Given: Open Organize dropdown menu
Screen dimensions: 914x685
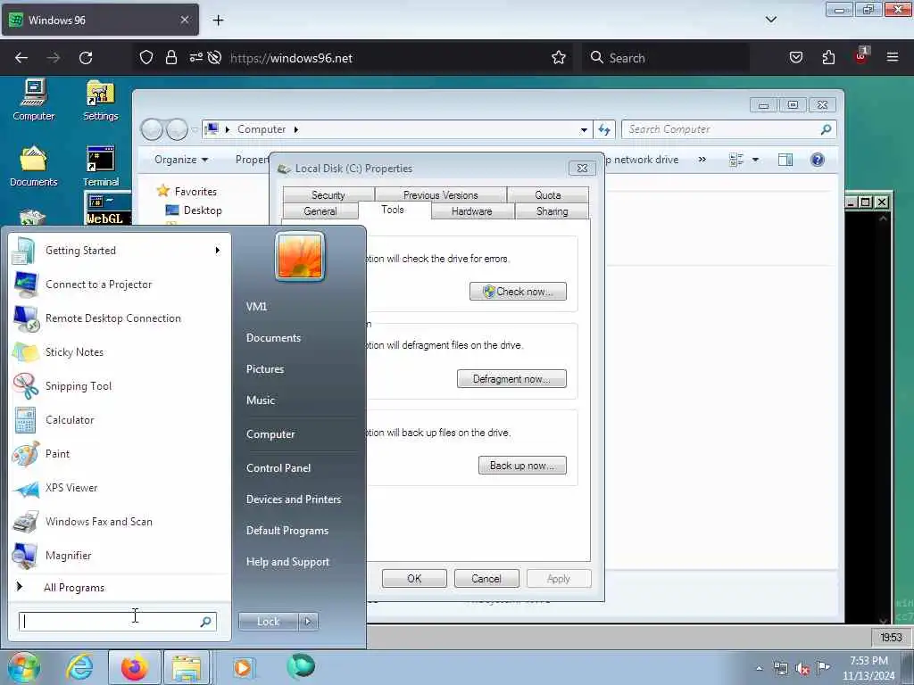Looking at the screenshot, I should [x=181, y=160].
